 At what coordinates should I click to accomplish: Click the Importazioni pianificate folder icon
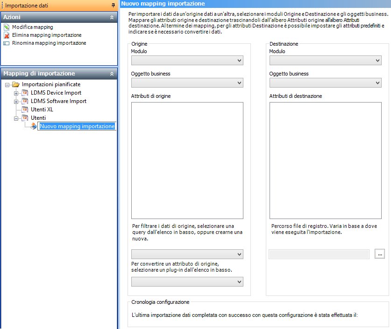[16, 84]
